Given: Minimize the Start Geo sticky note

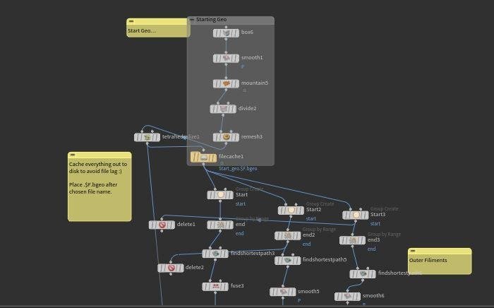Looking at the screenshot, I should 130,21.
